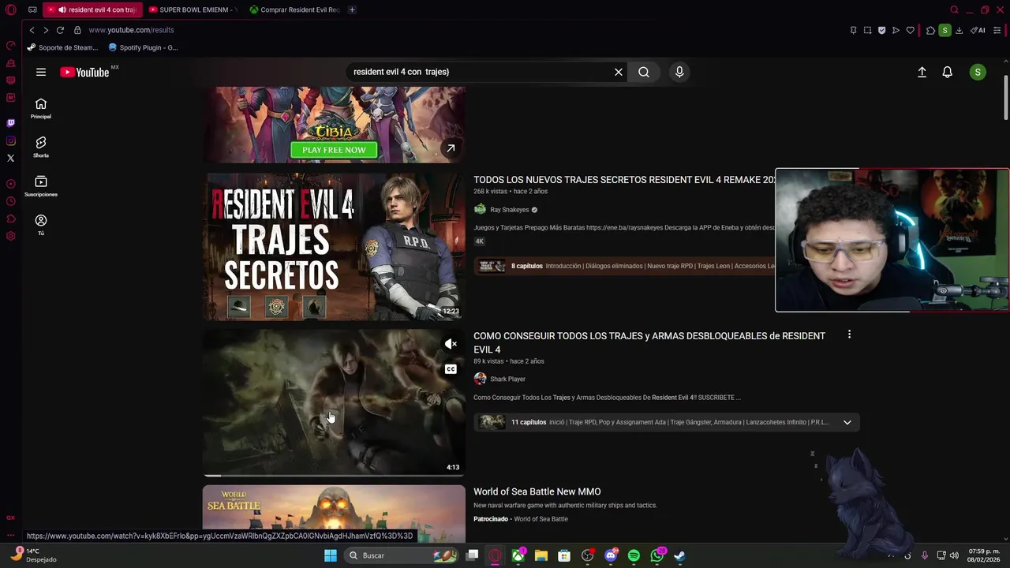
Task: Go to the YouTube home logo
Action: click(x=84, y=72)
